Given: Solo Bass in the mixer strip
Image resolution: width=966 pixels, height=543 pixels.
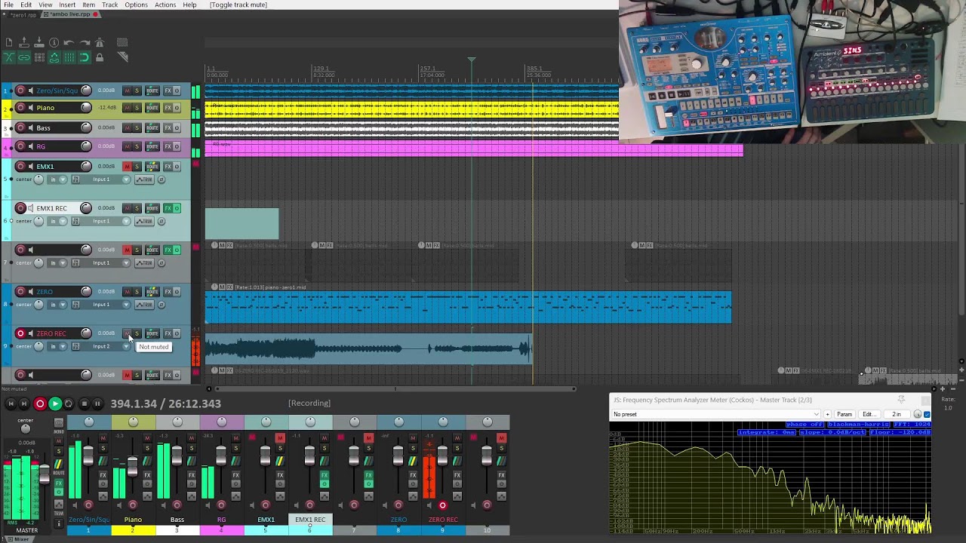Looking at the screenshot, I should [x=191, y=449].
